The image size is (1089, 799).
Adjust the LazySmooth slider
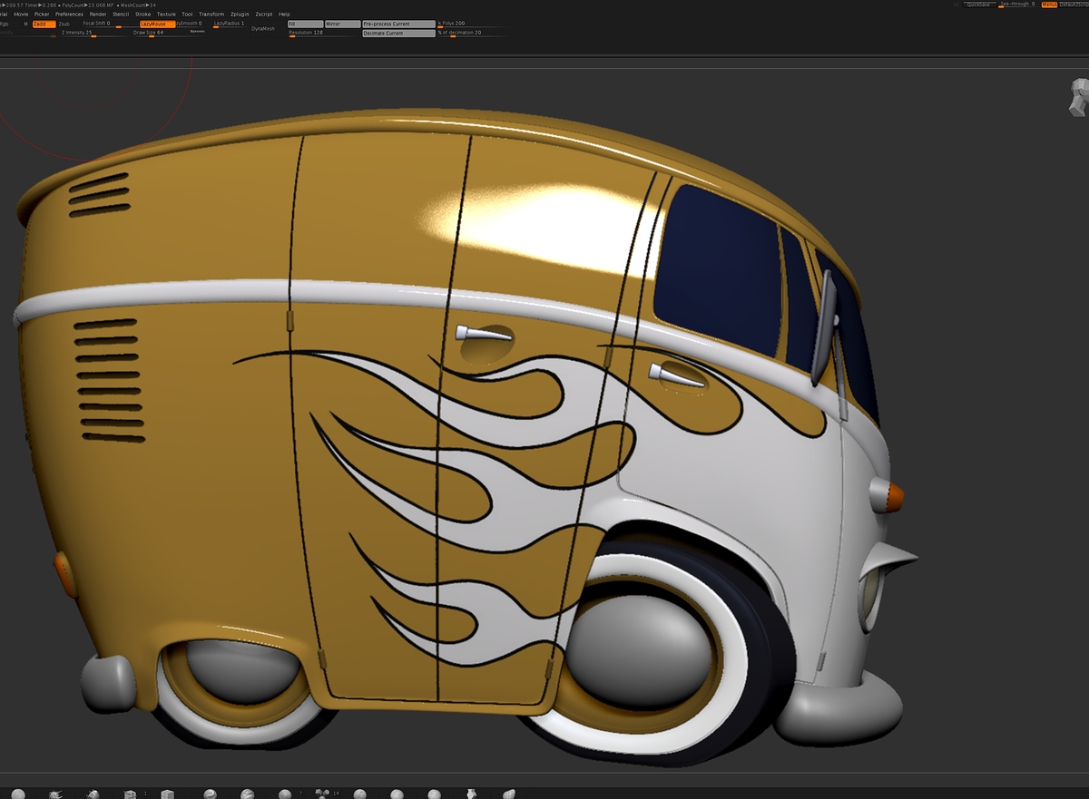tap(188, 24)
